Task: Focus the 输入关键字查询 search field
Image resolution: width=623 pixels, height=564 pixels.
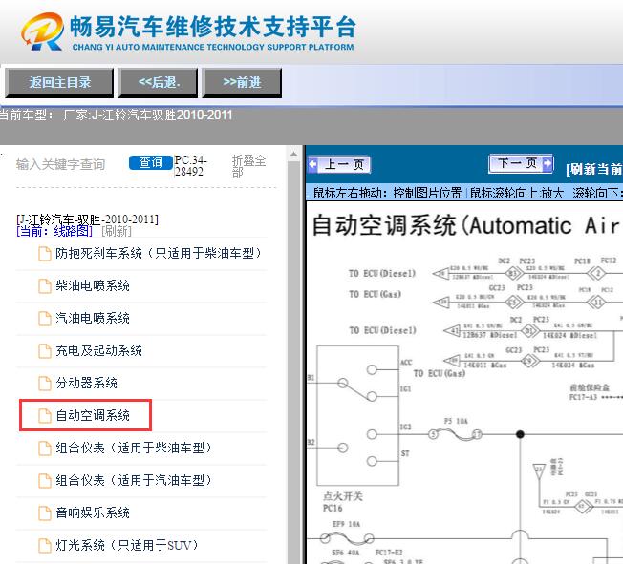Action: 61,164
